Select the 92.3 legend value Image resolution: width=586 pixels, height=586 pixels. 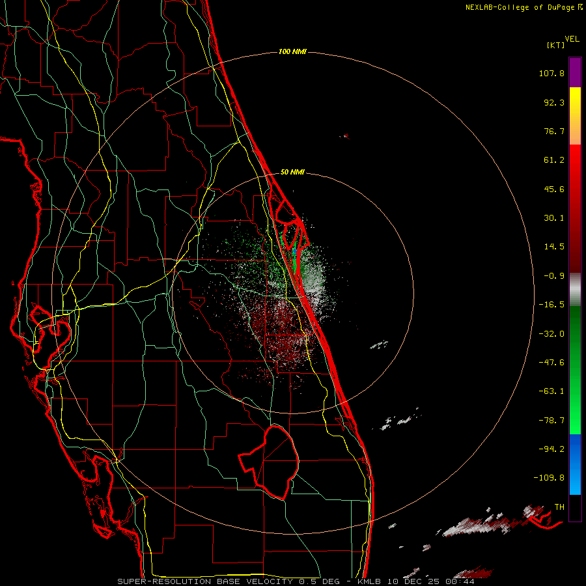click(554, 102)
